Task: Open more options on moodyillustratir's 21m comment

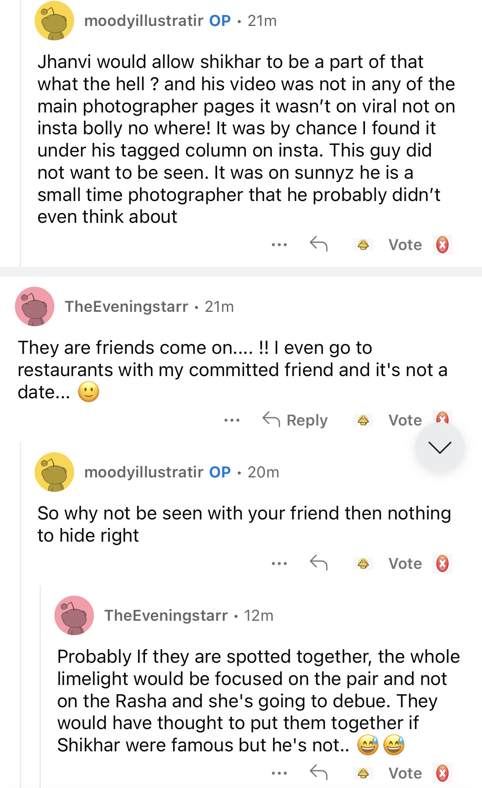Action: point(279,245)
